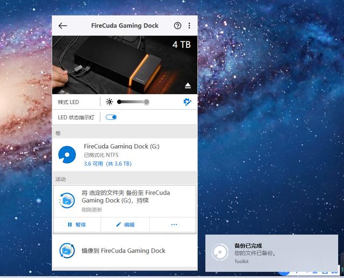Go back using the arrow icon

coord(63,26)
